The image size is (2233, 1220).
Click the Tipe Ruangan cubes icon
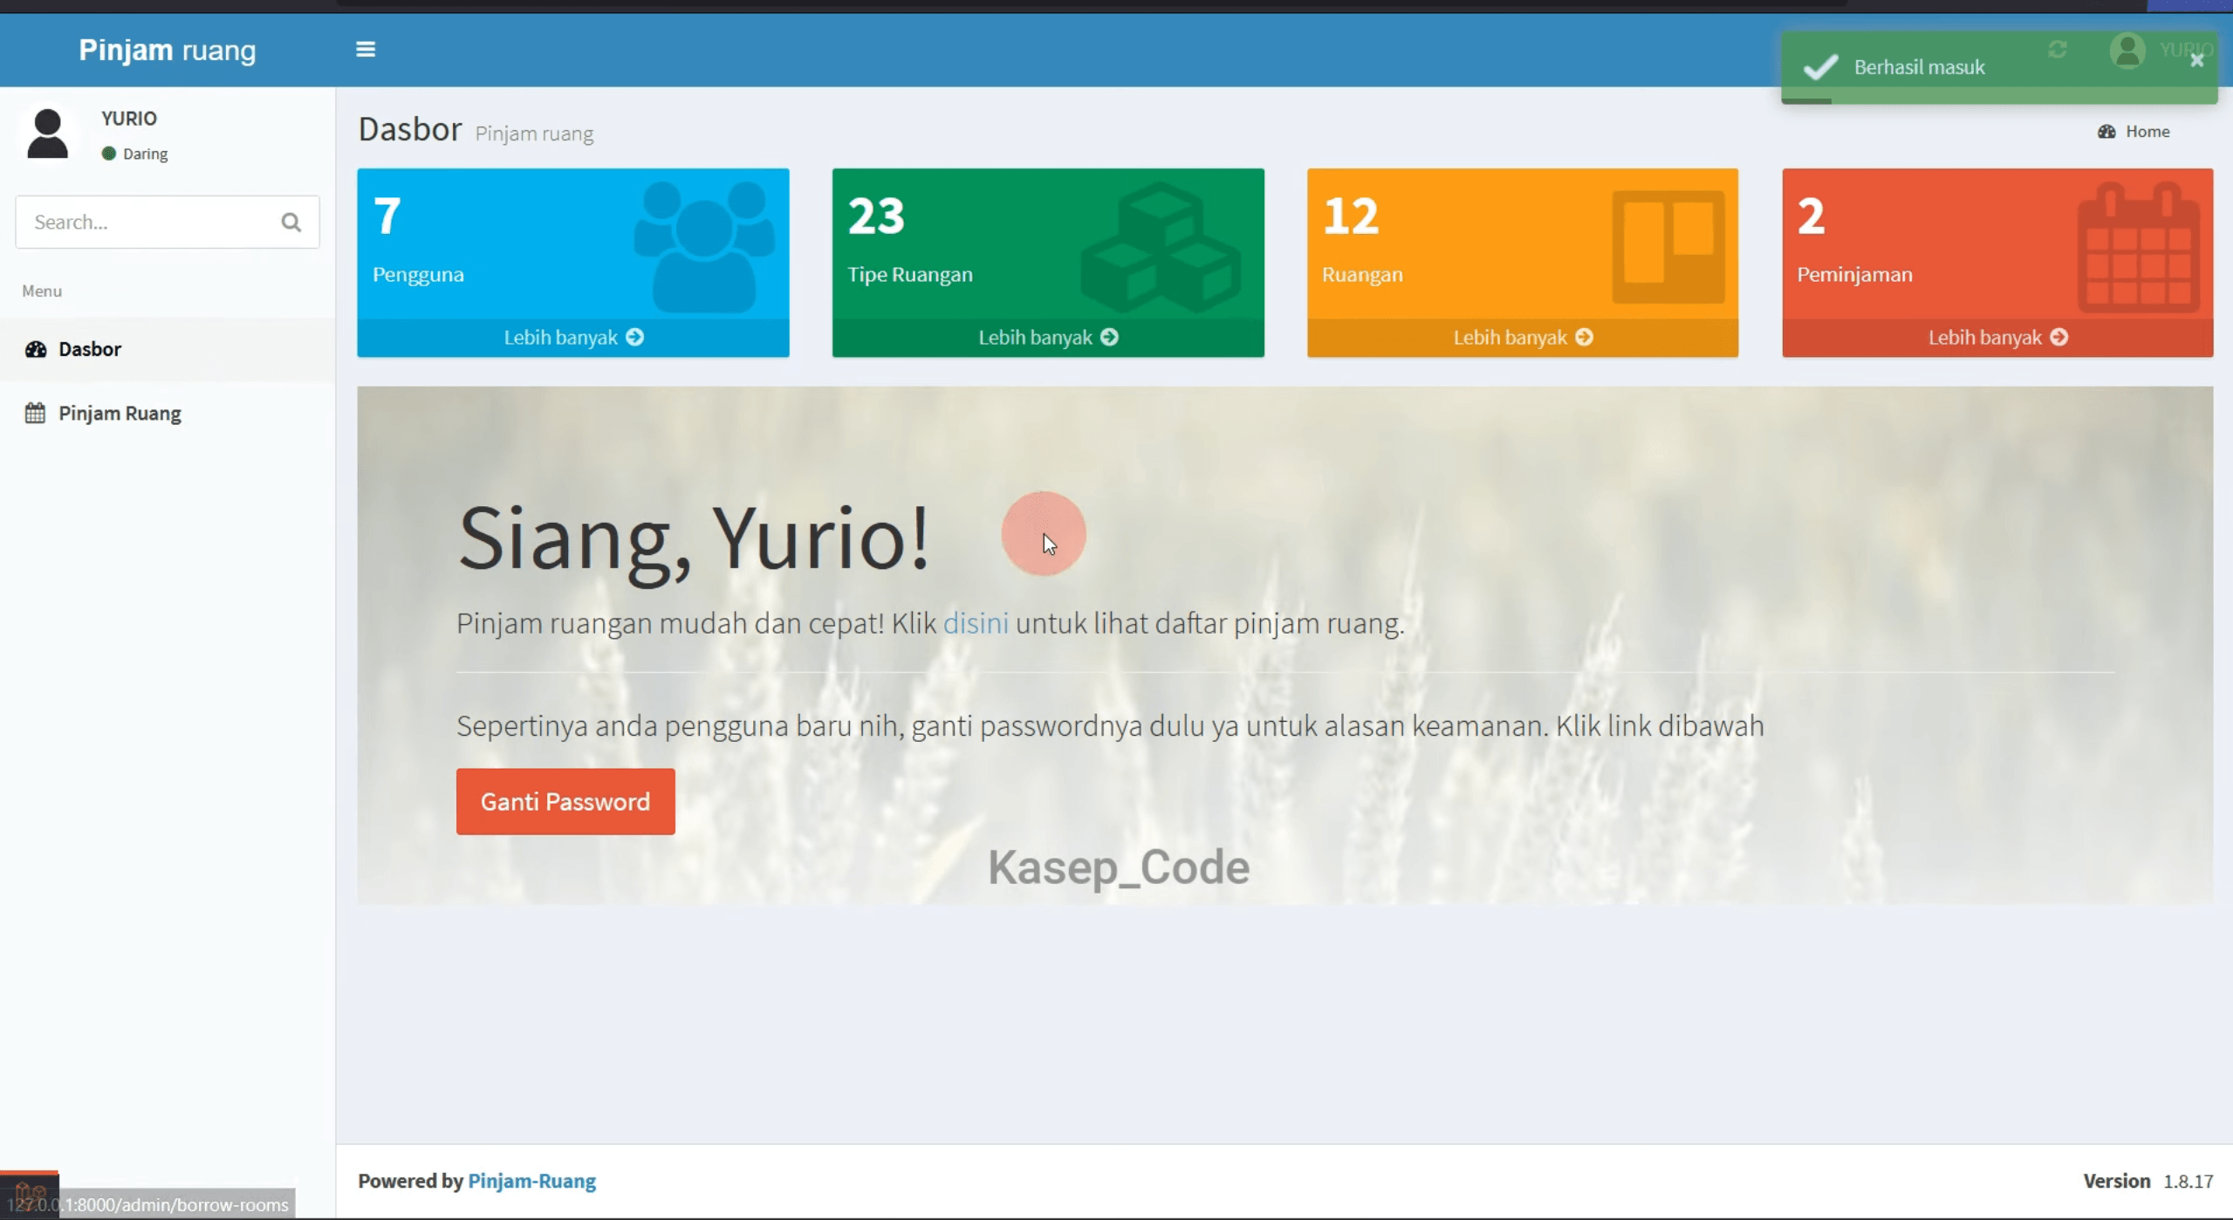click(1161, 247)
